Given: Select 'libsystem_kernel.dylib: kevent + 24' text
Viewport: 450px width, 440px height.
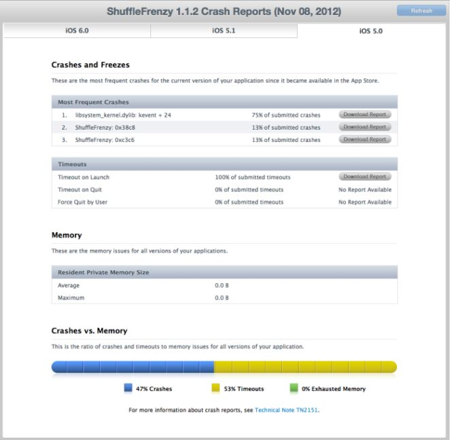Looking at the screenshot, I should click(x=123, y=115).
